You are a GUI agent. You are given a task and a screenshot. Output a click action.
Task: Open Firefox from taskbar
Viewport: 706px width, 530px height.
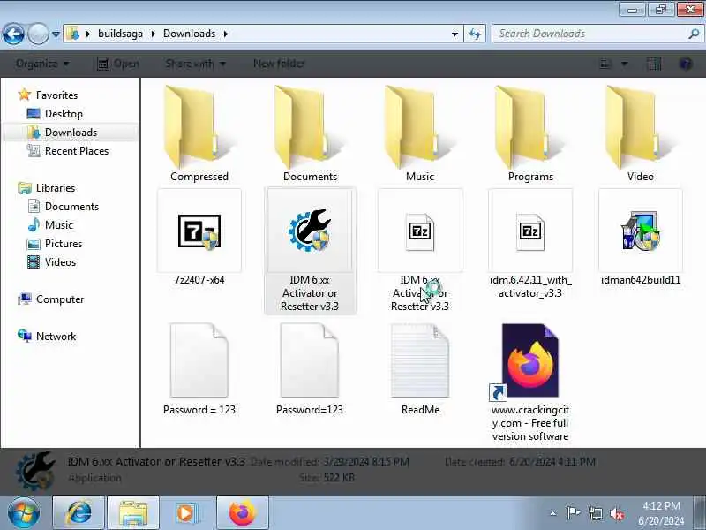coord(242,513)
